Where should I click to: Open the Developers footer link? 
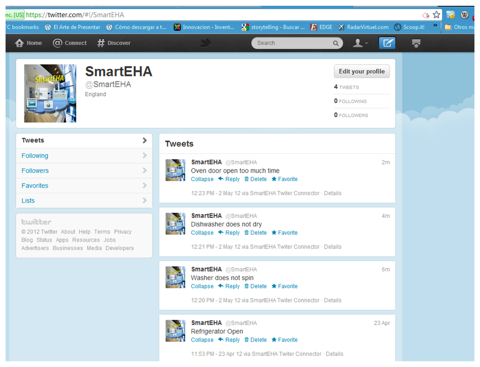point(120,248)
